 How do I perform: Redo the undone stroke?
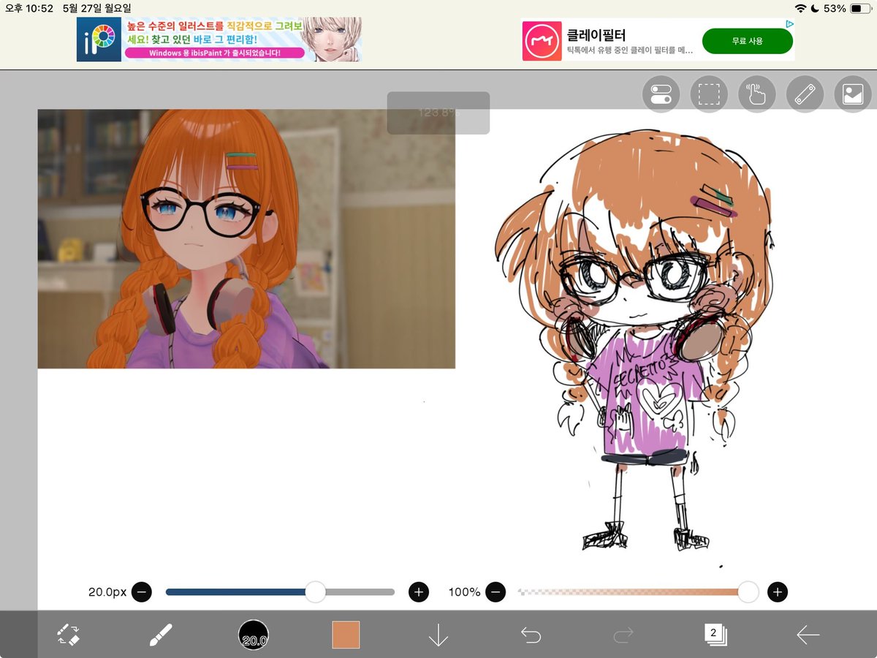coord(623,635)
